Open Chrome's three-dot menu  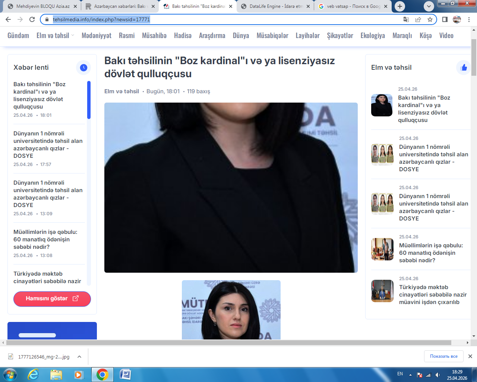tap(469, 19)
